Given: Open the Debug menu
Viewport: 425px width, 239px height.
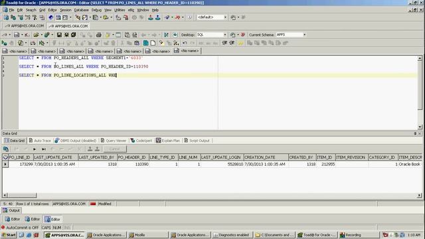Looking at the screenshot, I should (96, 10).
